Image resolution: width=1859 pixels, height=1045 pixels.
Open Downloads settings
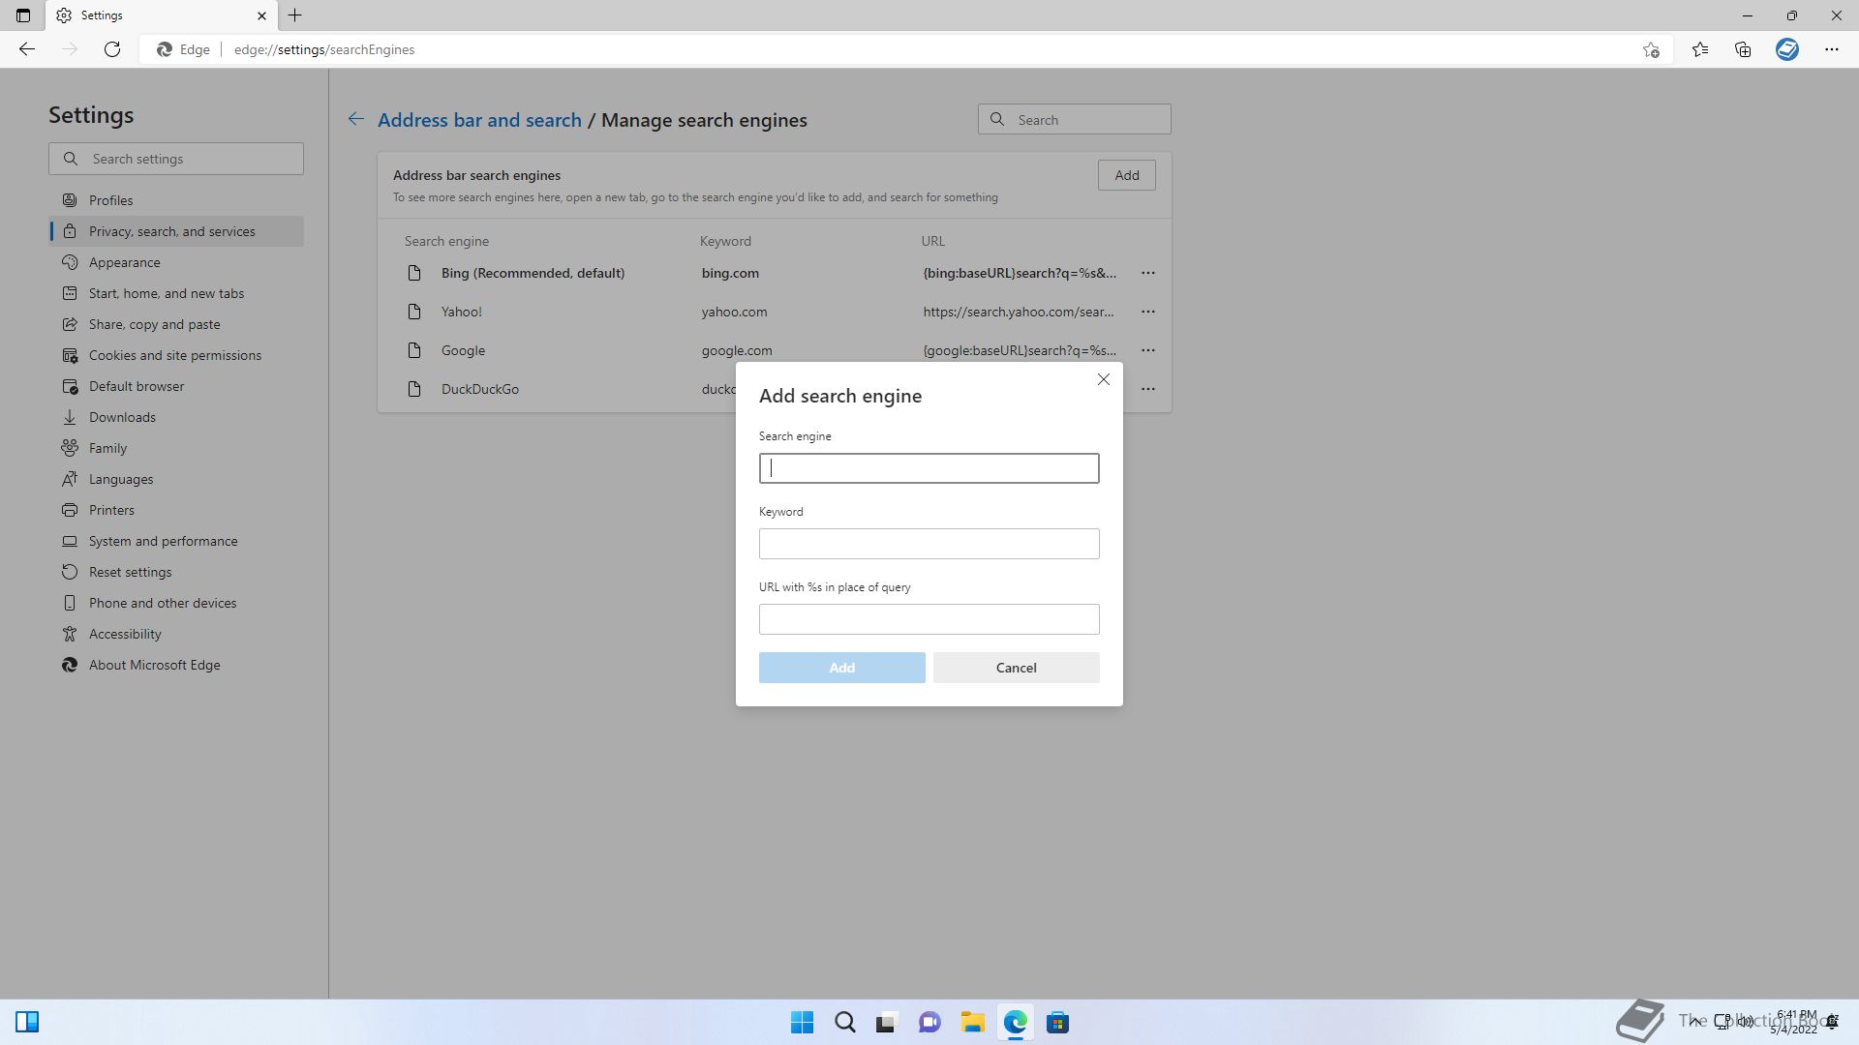[x=176, y=417]
